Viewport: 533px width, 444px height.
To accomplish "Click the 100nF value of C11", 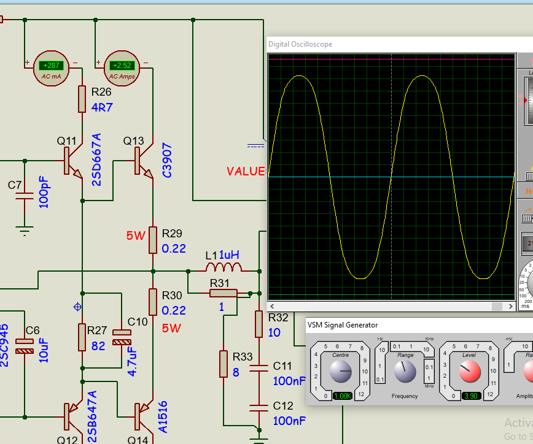I will [x=289, y=381].
